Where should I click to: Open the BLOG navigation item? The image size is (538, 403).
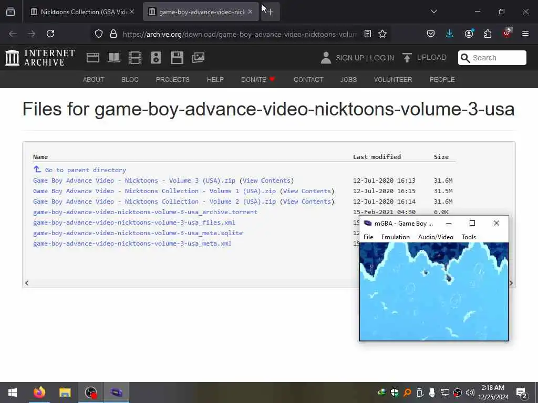pyautogui.click(x=130, y=80)
